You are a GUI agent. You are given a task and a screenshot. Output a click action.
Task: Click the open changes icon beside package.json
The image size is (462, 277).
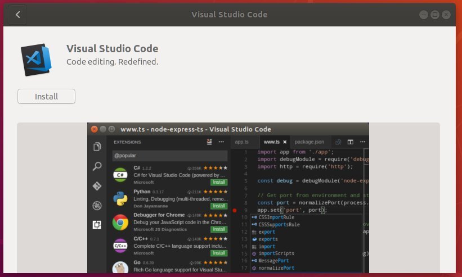(338, 142)
